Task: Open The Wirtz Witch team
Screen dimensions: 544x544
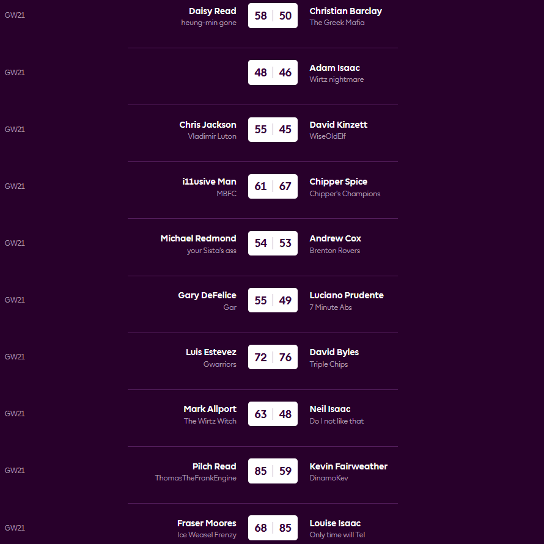Action: [210, 421]
